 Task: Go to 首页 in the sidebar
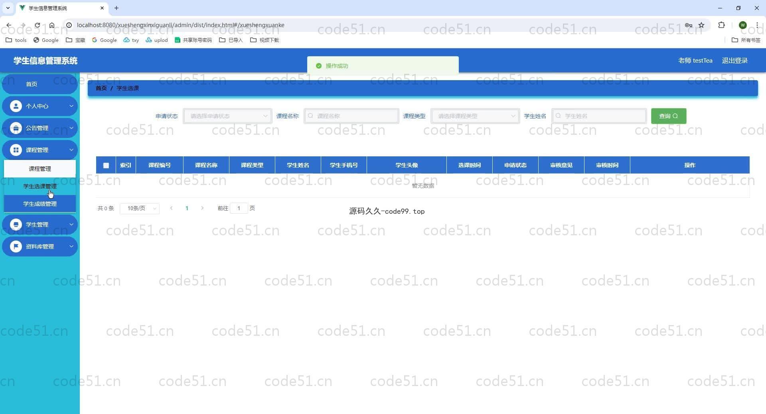point(40,84)
